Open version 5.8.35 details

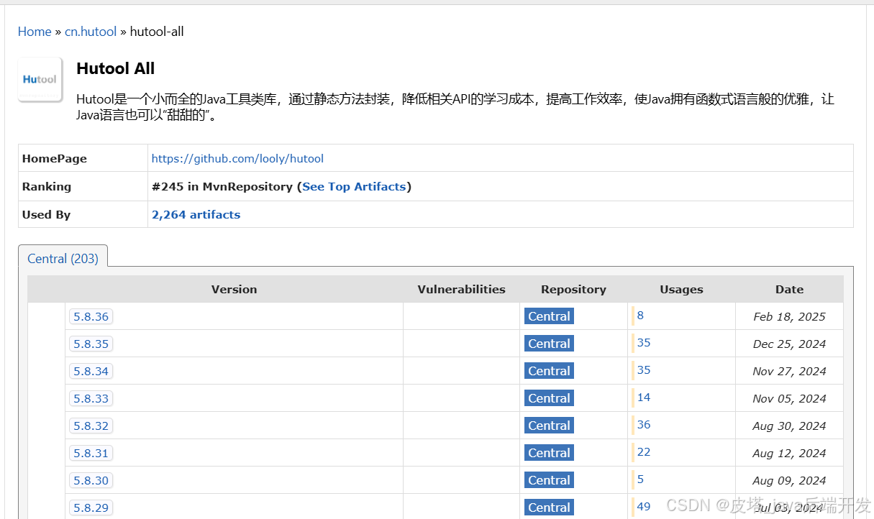(91, 343)
